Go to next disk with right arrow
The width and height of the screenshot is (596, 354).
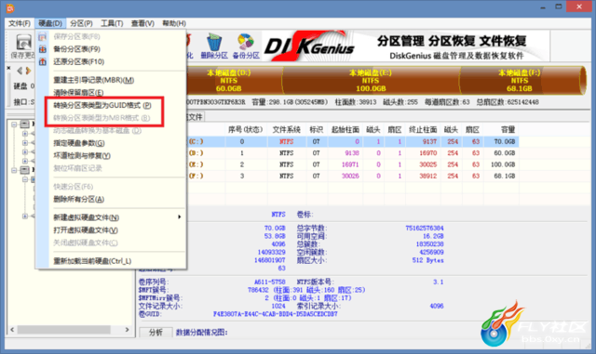click(x=28, y=71)
